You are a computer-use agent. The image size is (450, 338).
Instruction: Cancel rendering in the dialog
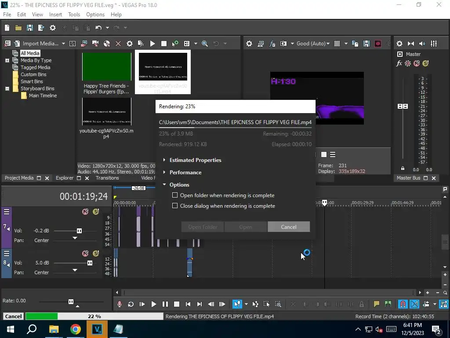(288, 227)
